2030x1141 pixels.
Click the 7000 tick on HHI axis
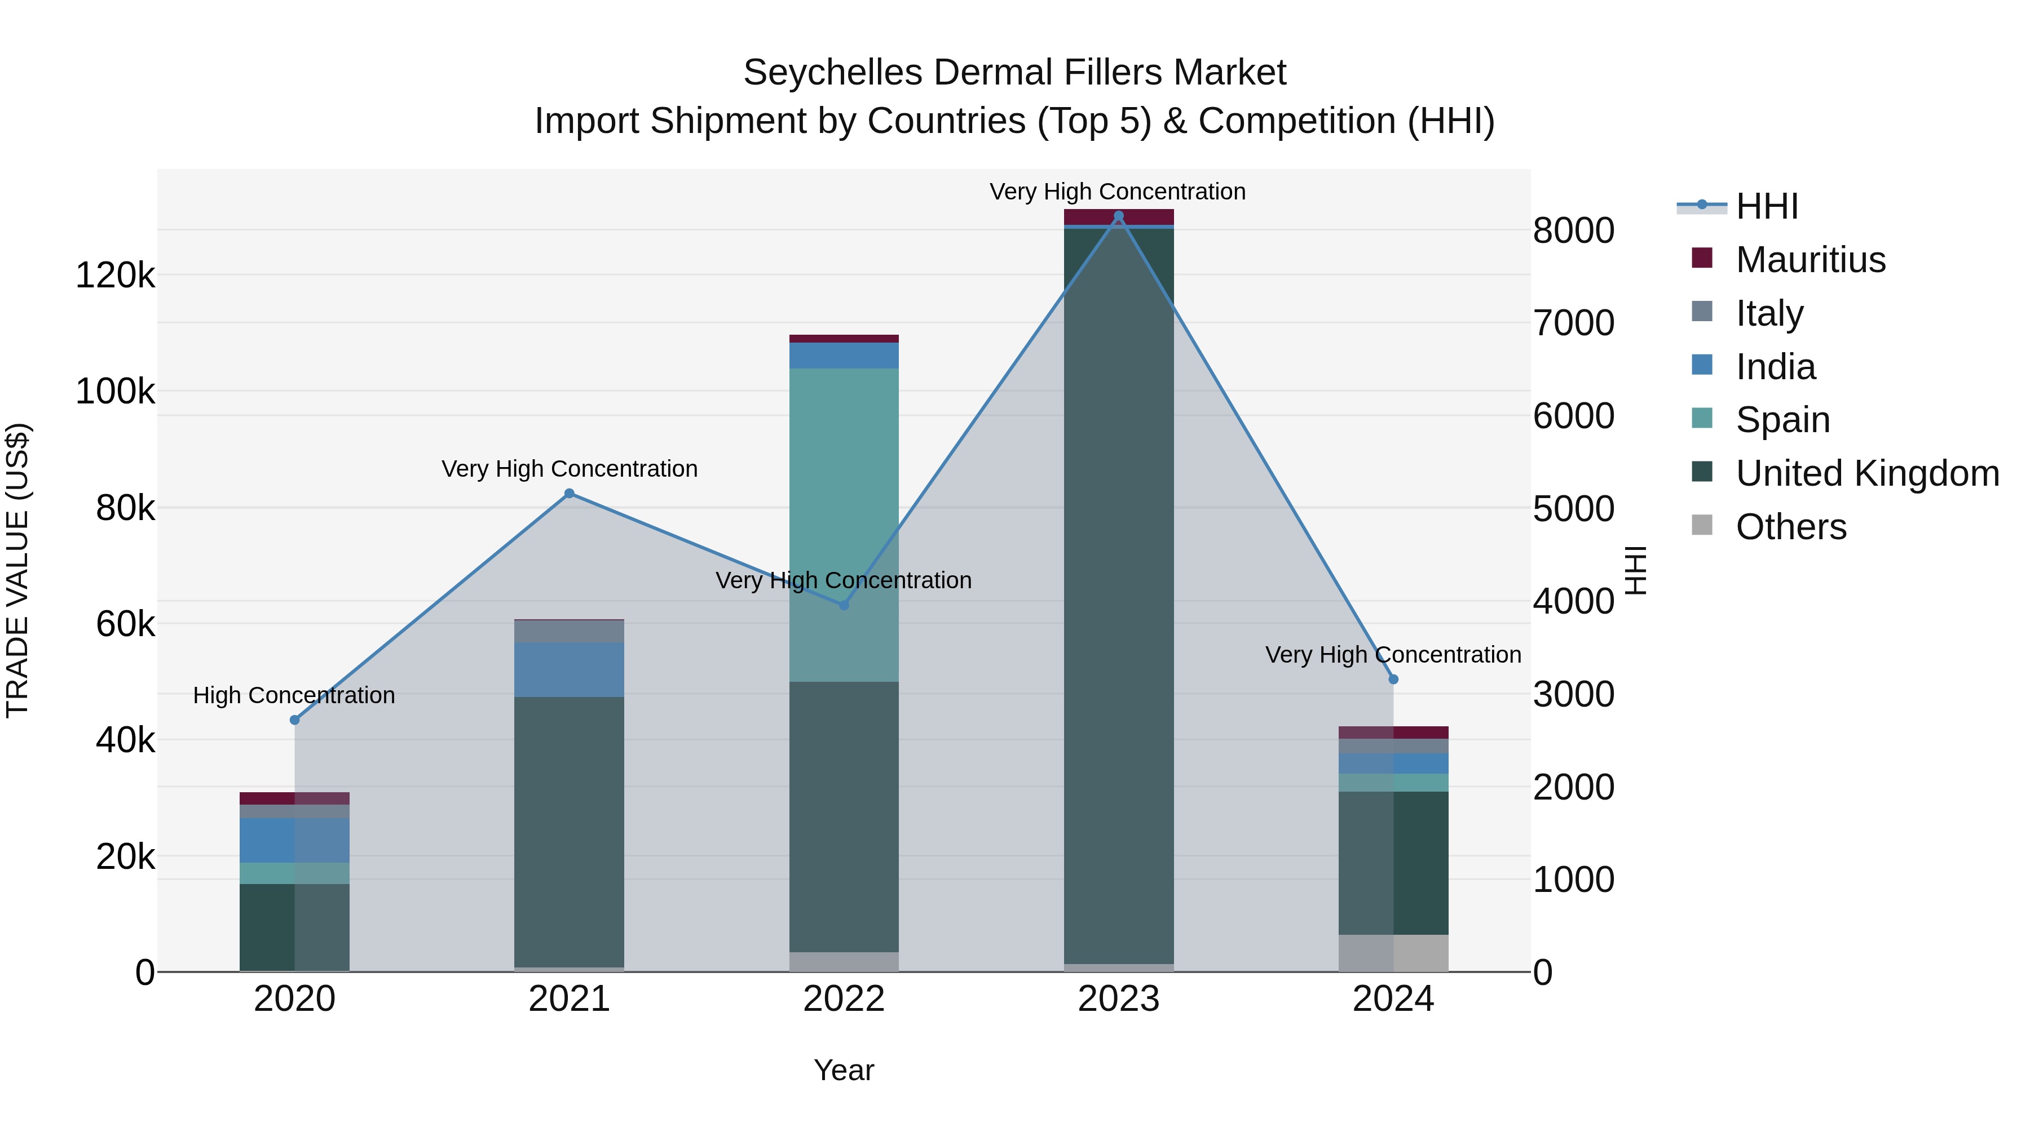(1574, 323)
